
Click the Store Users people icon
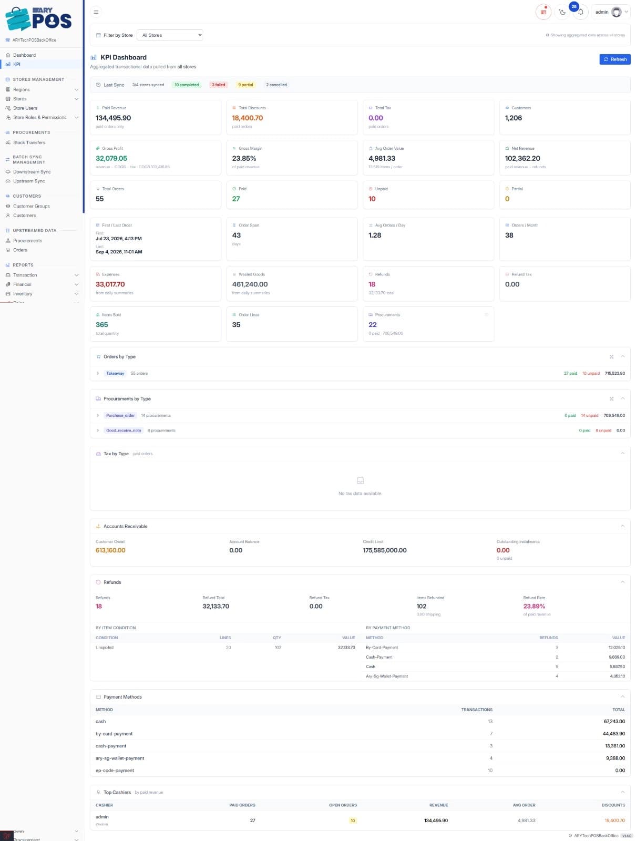tap(8, 108)
